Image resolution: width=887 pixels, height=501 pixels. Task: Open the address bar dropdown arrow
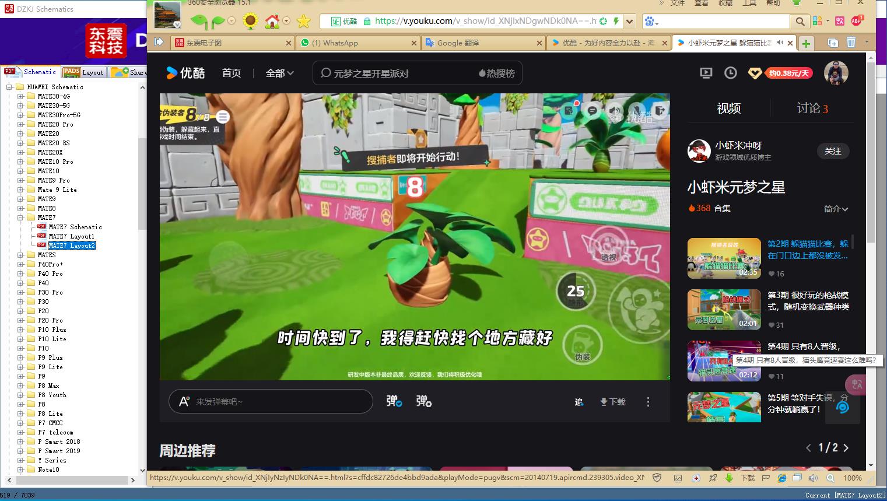point(629,22)
